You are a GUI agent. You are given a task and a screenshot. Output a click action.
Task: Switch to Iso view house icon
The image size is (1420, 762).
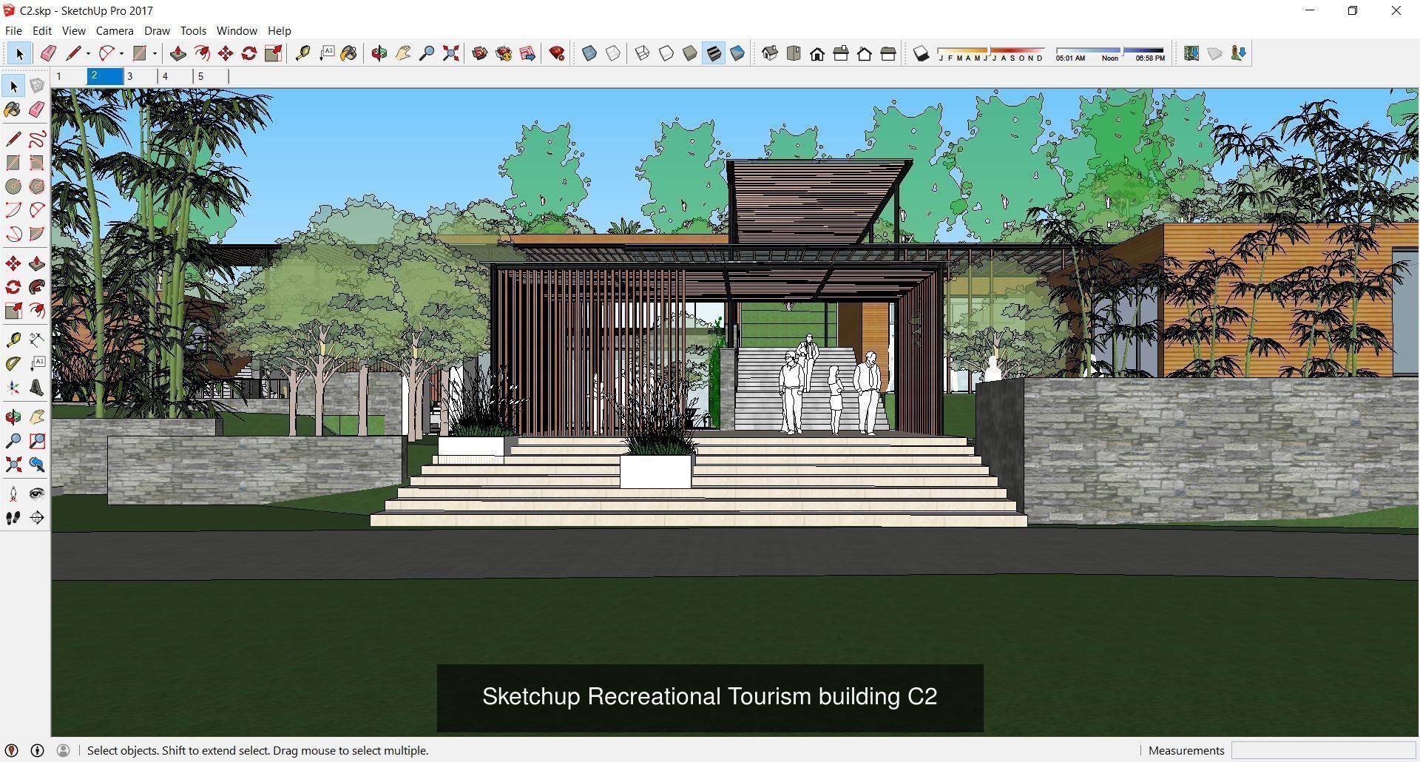[770, 53]
